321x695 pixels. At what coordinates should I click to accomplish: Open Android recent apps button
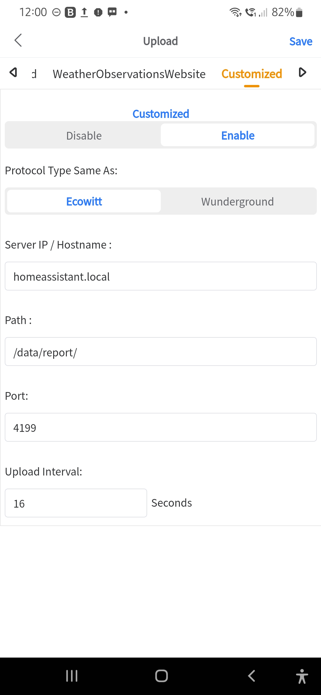click(x=72, y=676)
